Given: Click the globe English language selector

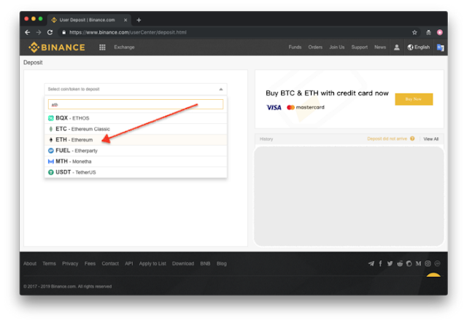Looking at the screenshot, I should pos(418,47).
